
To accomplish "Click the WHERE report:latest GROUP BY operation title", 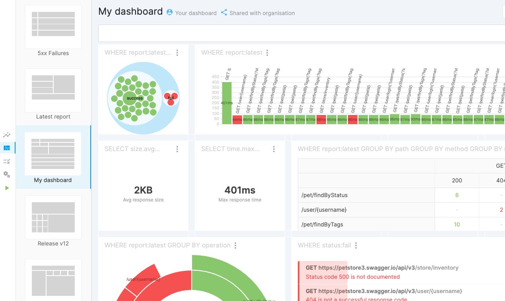I will click(168, 245).
